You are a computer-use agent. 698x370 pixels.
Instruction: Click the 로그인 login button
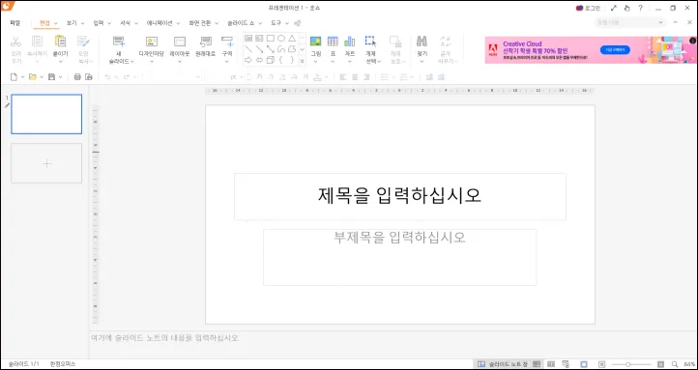point(588,8)
